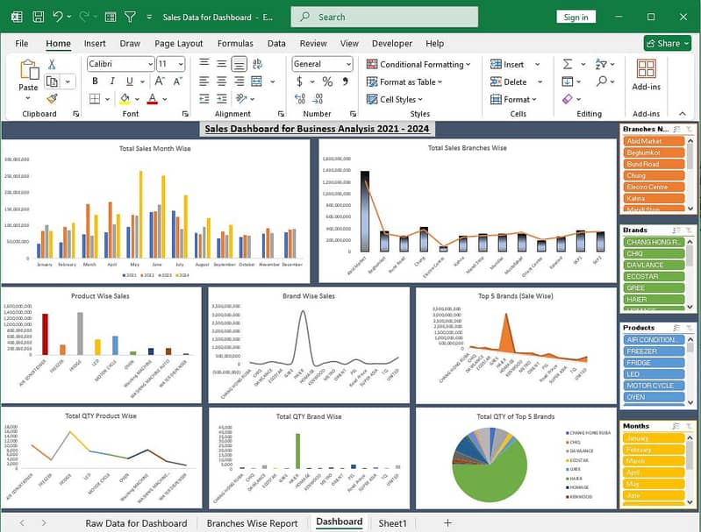Decrease font size icon
This screenshot has width=701, height=532.
point(177,82)
